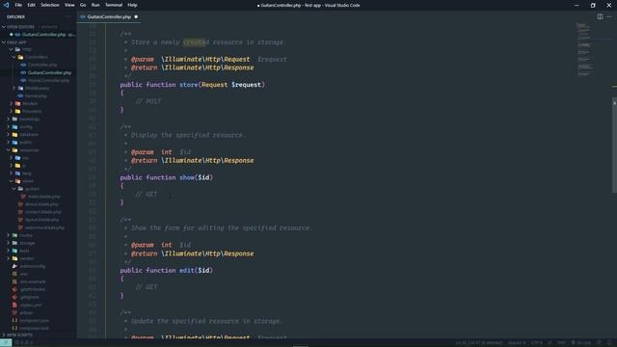This screenshot has width=617, height=347.
Task: Click the unsaved dot on GuitarsController.php tab
Action: coord(136,17)
